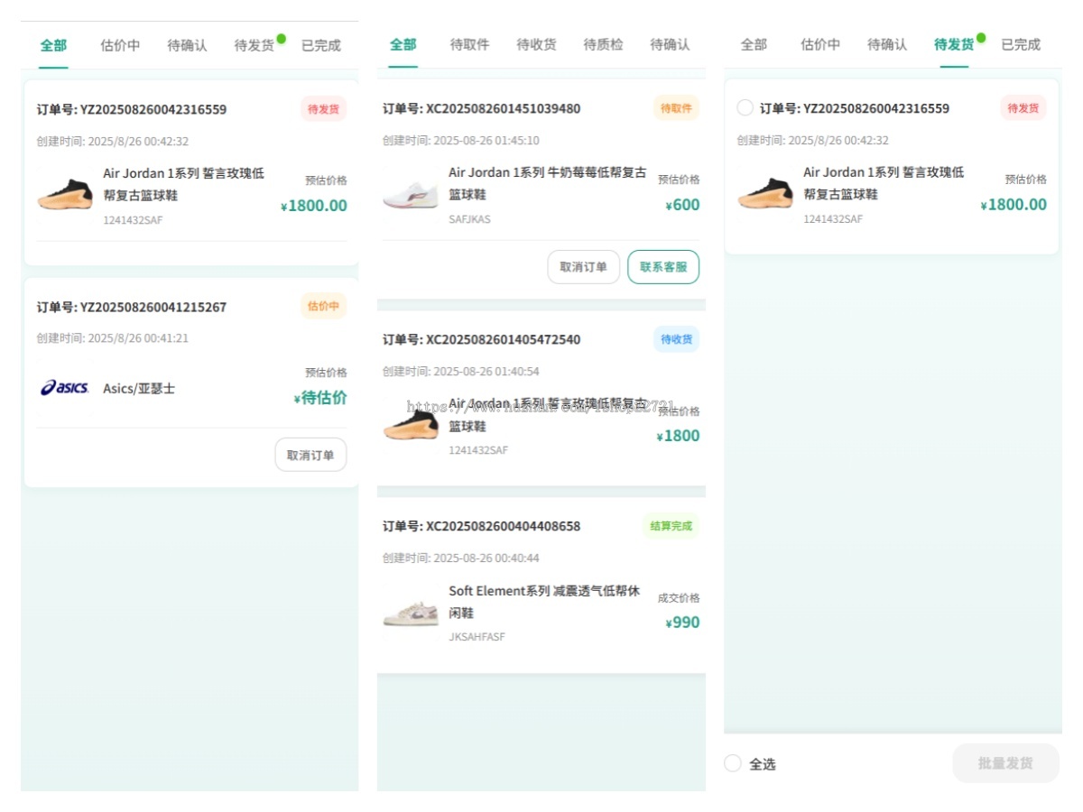Click the 联系客服 button
Viewport: 1083px width, 812px height.
[x=663, y=266]
